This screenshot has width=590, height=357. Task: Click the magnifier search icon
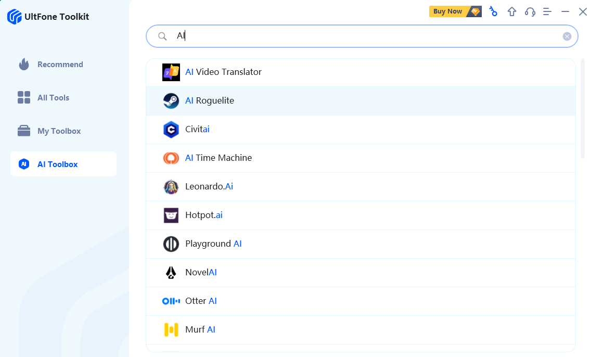[162, 36]
